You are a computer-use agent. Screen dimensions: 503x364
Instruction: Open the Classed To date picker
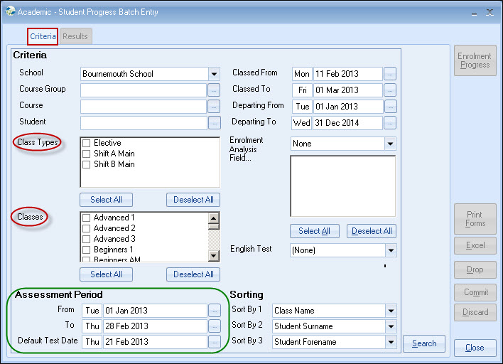pos(390,90)
